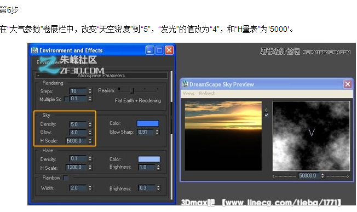Collapse the Atmosphere Parameters rollout
The height and width of the screenshot is (212, 357).
[x=101, y=76]
